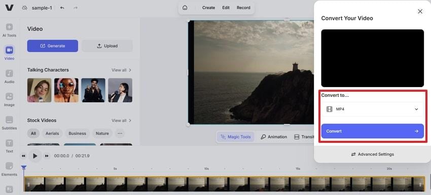Select the talking character holding microphone
This screenshot has height=195, width=431.
point(120,90)
